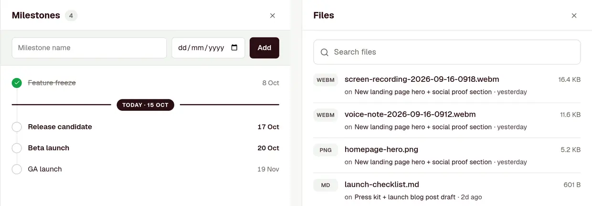
Task: Click the 19 Nov due date
Action: [268, 169]
